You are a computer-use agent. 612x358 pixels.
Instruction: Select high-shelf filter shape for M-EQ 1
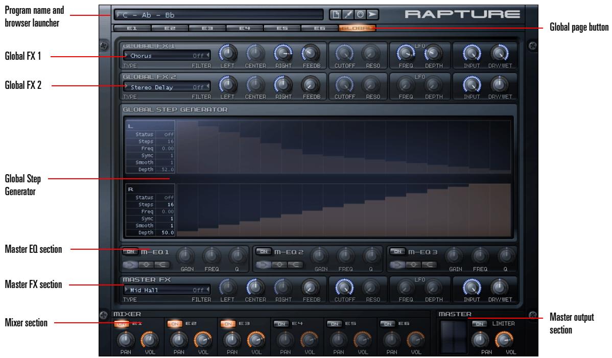[x=161, y=265]
